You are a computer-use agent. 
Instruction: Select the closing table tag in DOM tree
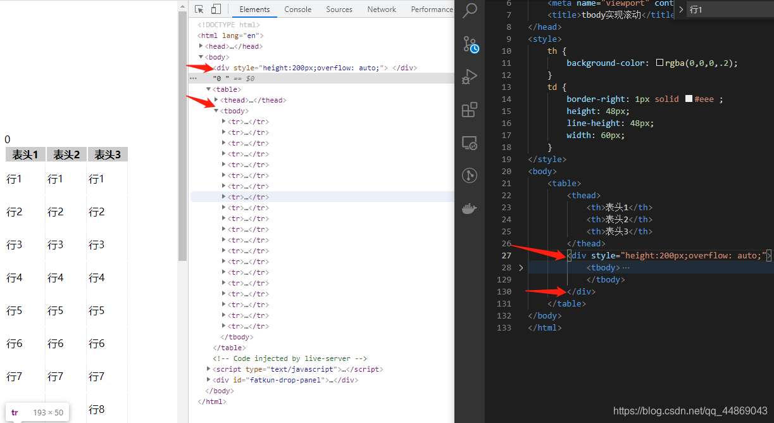coord(229,348)
